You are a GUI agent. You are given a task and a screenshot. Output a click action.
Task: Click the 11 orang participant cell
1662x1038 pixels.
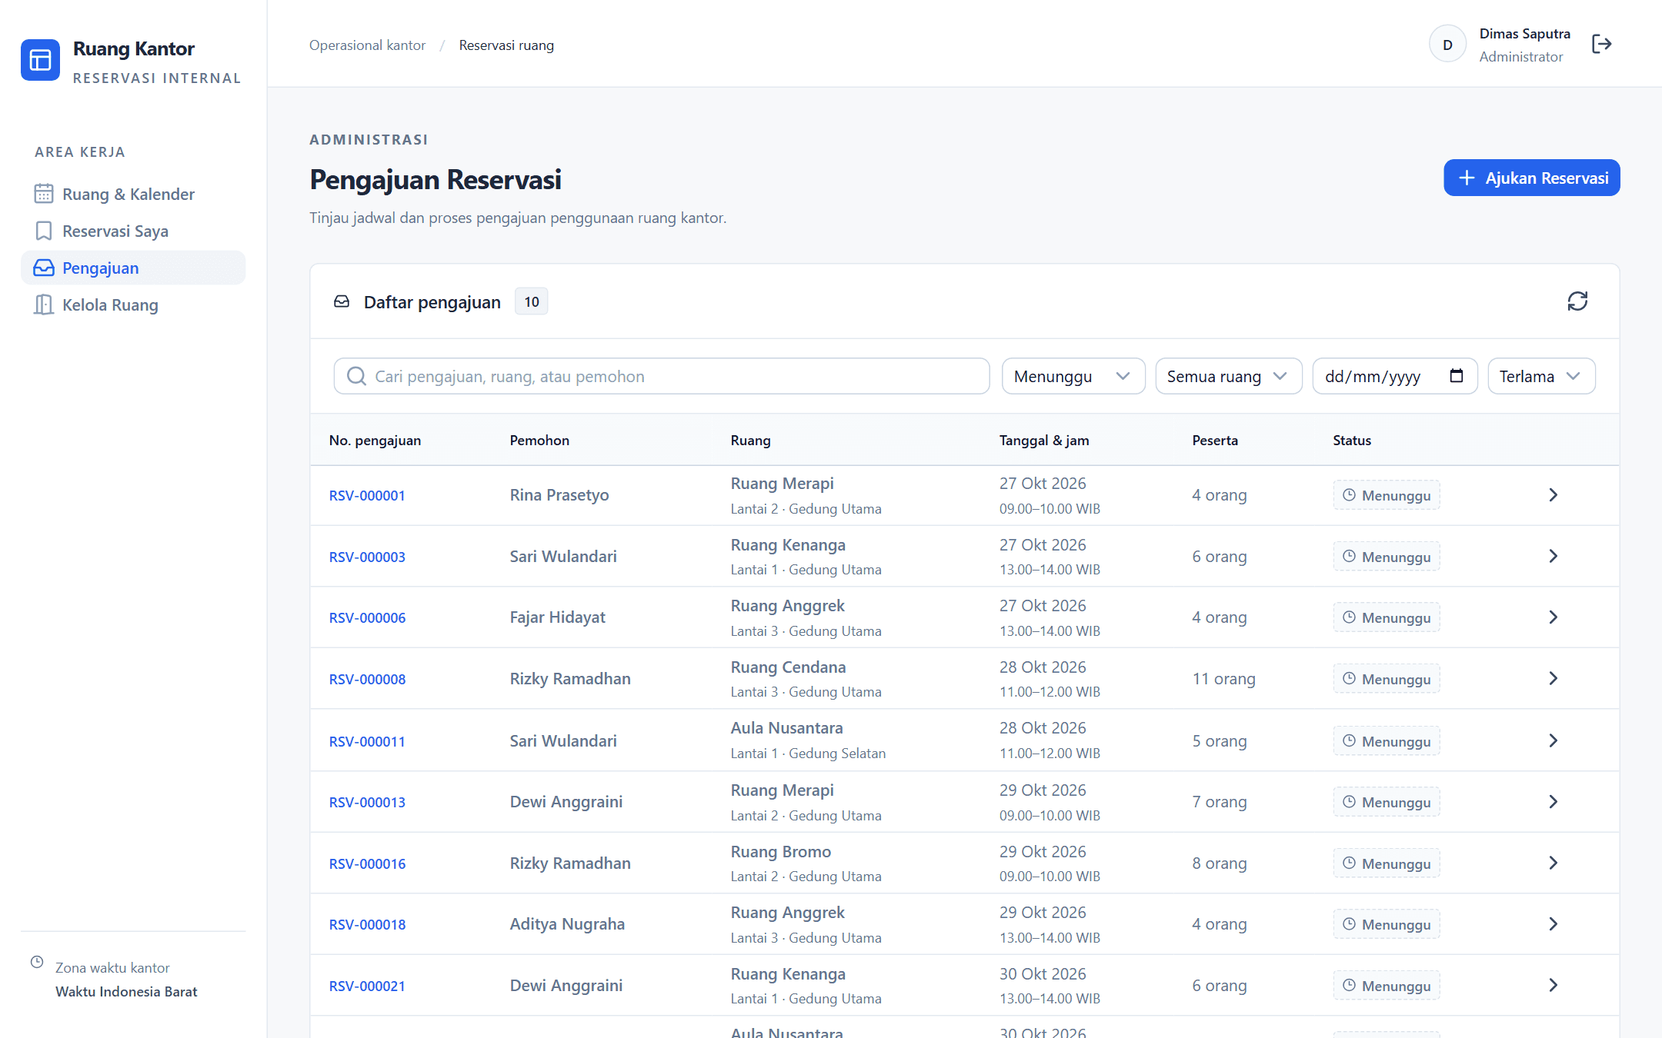tap(1223, 679)
